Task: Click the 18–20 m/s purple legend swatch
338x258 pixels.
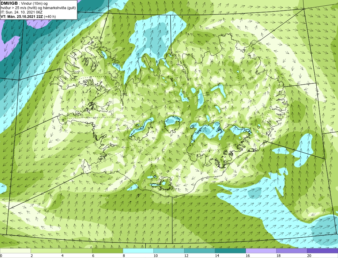Action: point(292,251)
